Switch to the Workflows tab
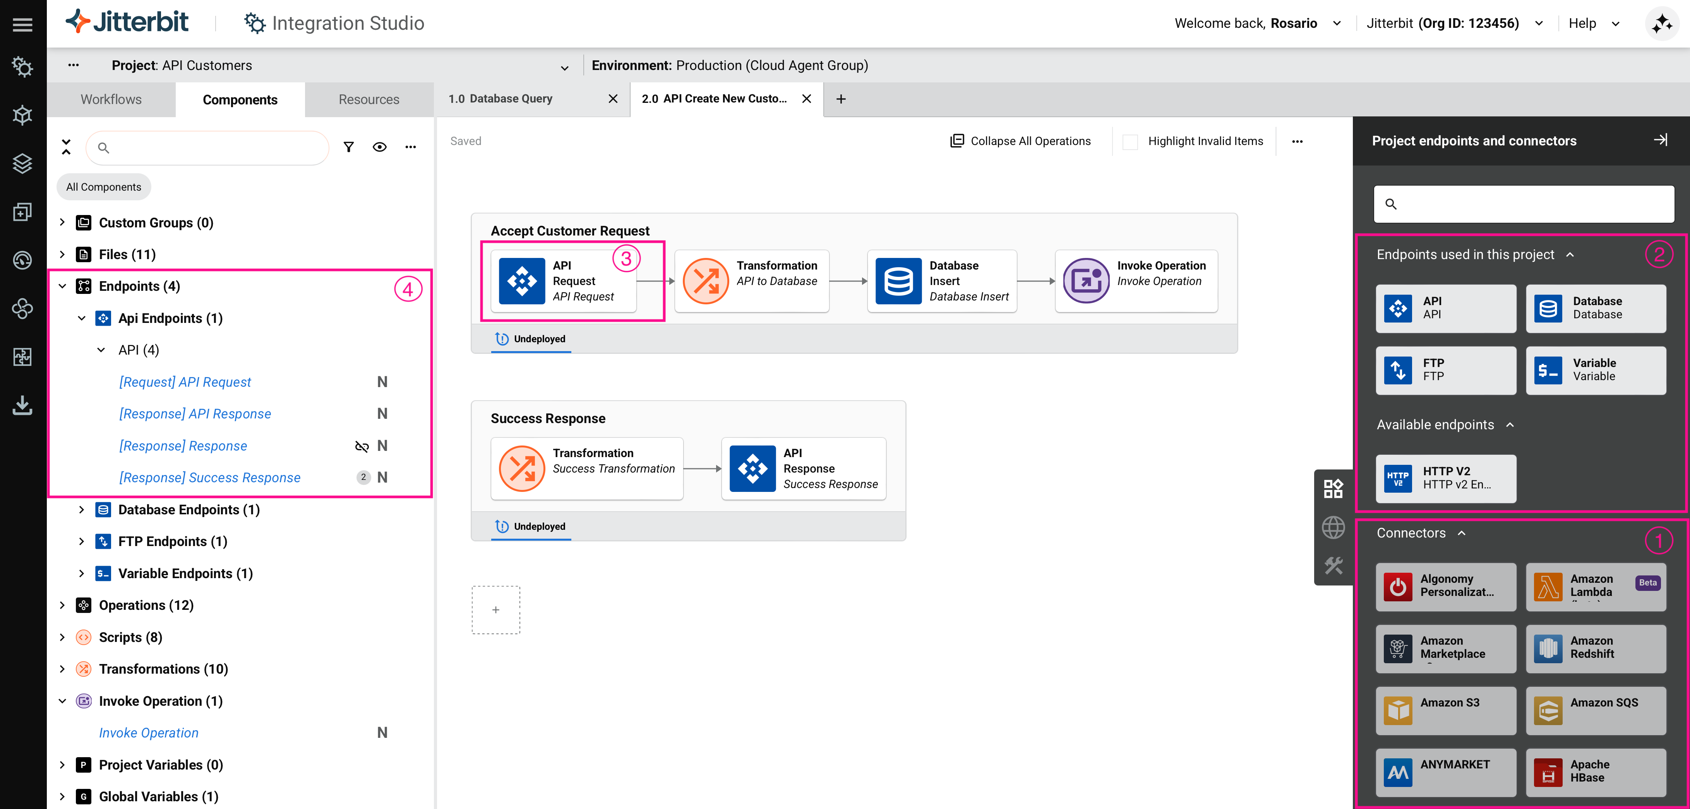Screen dimensions: 1690x809 [111, 100]
